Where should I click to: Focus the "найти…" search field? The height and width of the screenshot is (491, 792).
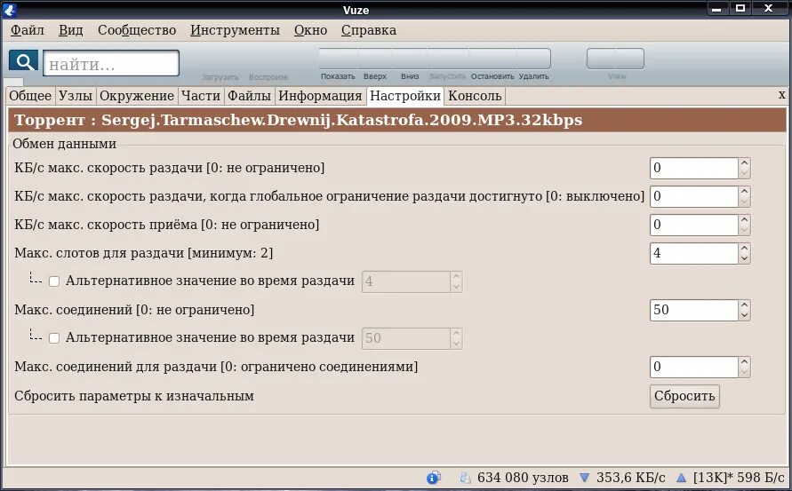click(x=111, y=63)
